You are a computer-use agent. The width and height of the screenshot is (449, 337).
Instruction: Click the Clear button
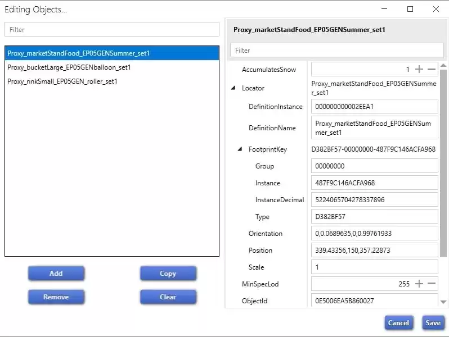pyautogui.click(x=168, y=297)
